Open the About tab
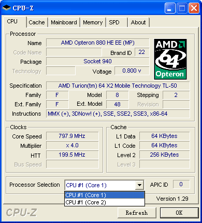The height and width of the screenshot is (223, 202). tap(138, 22)
